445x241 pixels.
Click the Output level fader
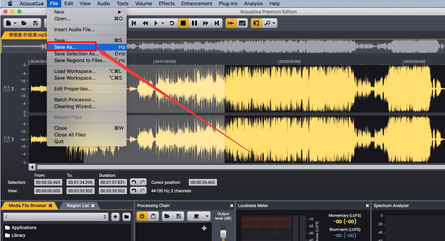pyautogui.click(x=223, y=234)
